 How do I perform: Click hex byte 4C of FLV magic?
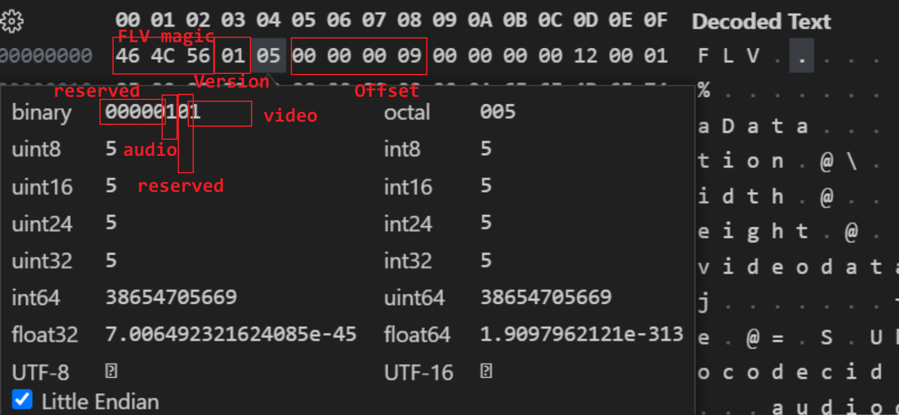[163, 56]
